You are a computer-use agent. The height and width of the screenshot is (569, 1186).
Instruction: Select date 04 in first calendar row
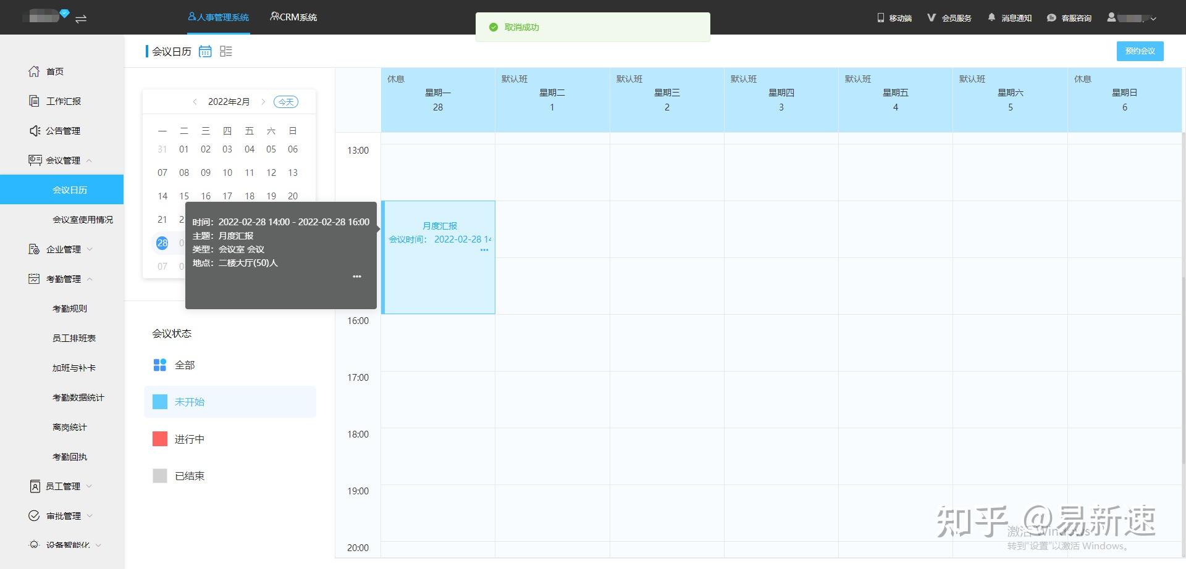click(250, 149)
